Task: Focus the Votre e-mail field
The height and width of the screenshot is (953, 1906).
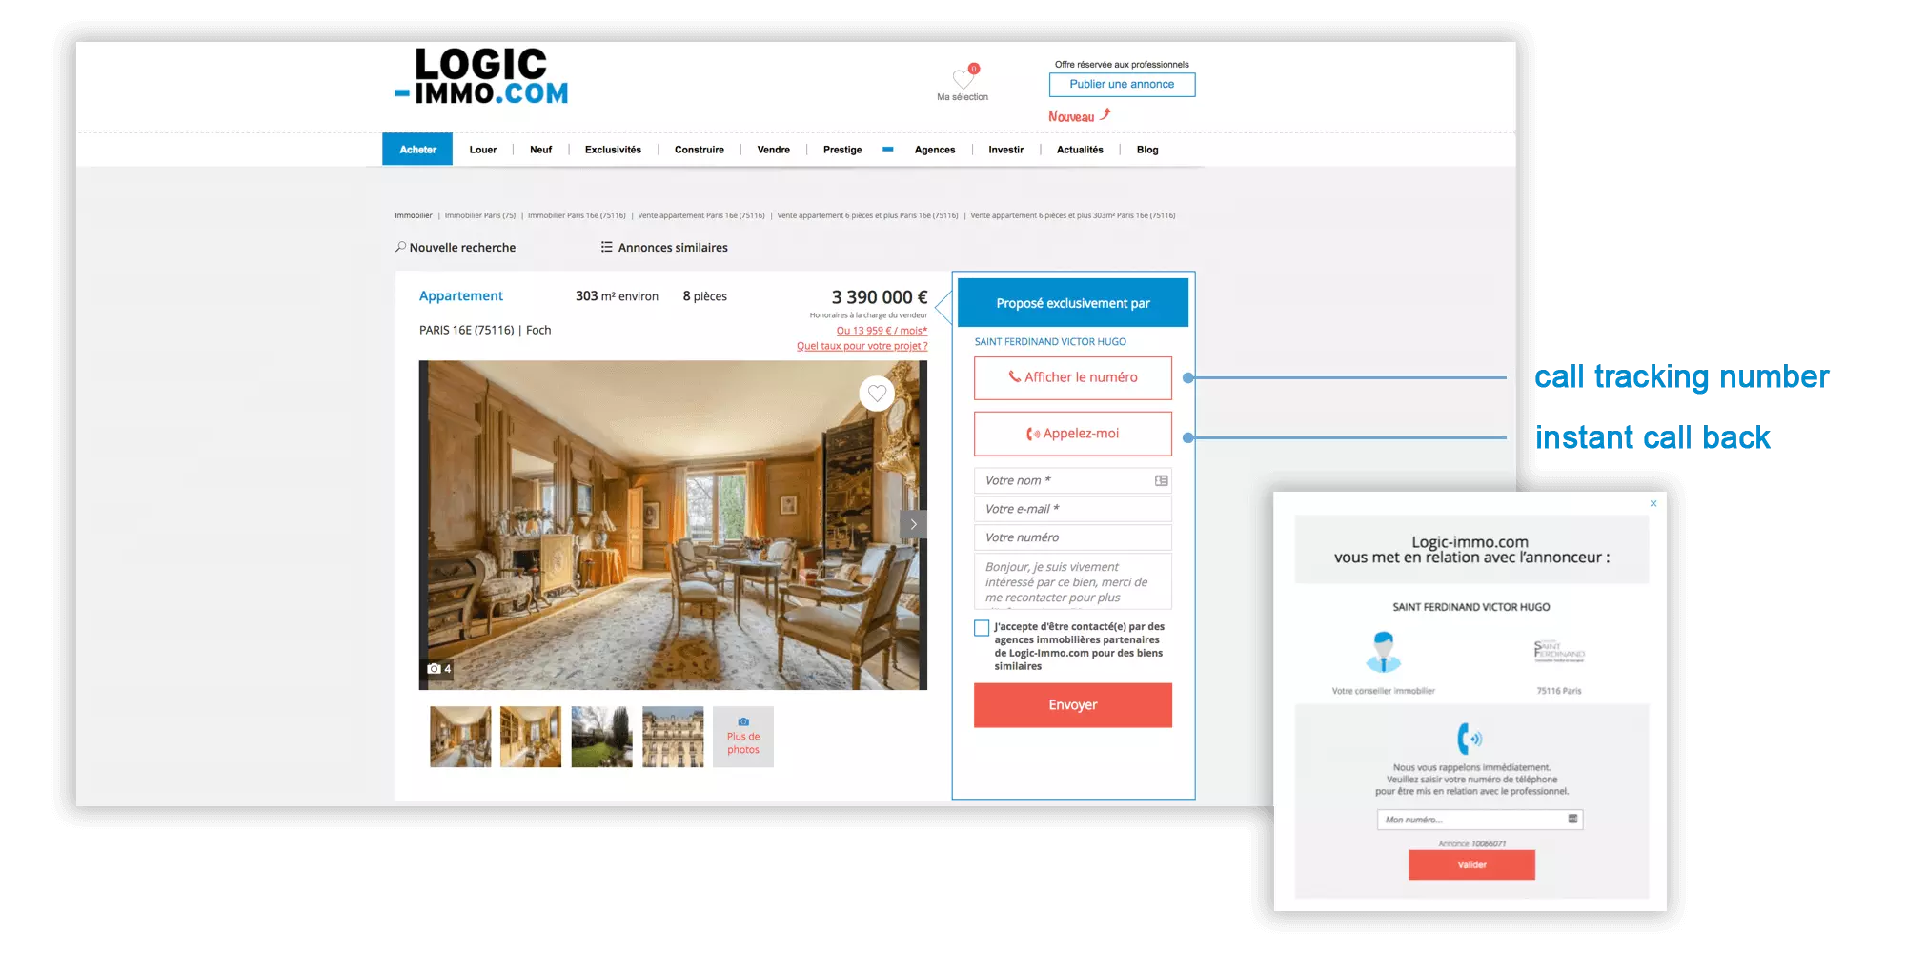Action: [x=1073, y=509]
